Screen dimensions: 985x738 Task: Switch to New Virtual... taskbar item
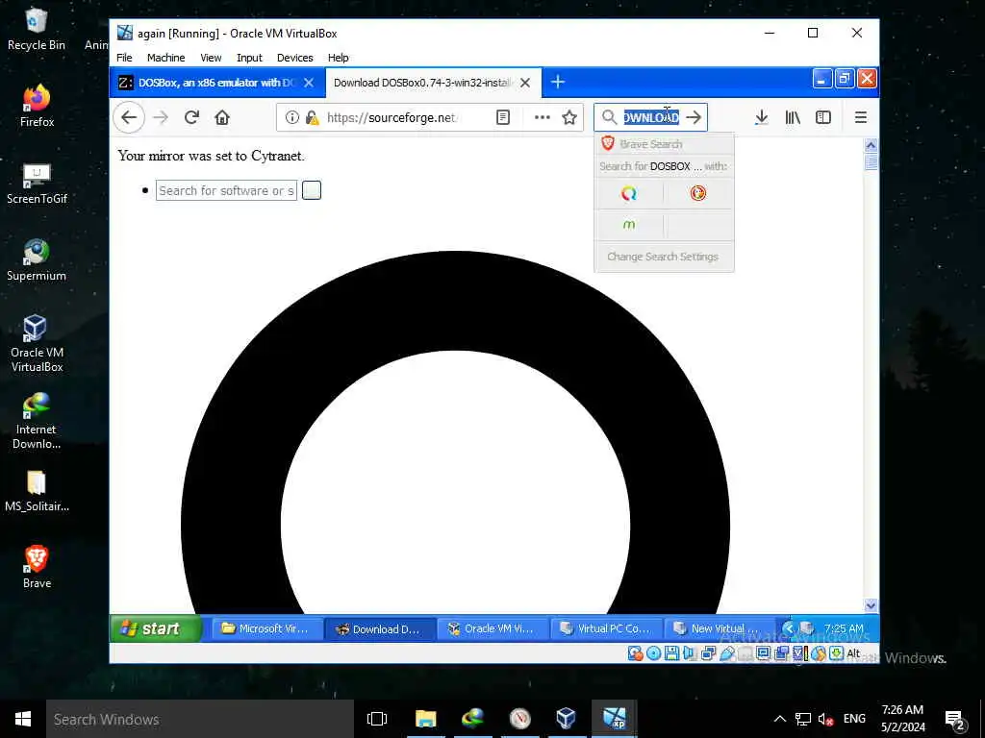point(718,628)
